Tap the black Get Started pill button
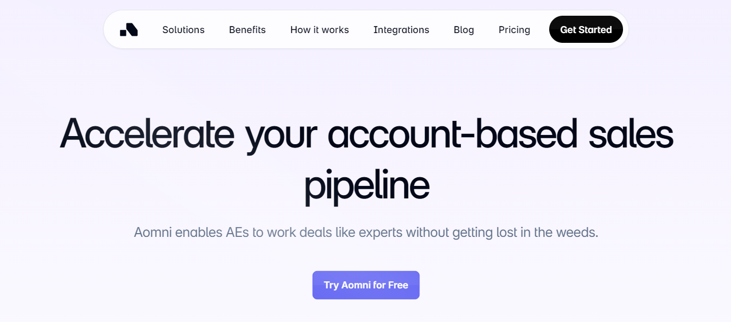 point(586,29)
